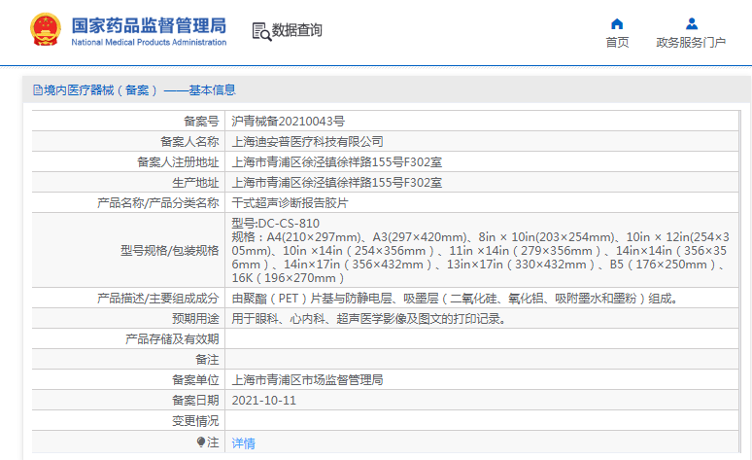Select the product description starting 由聚酯
The image size is (752, 460).
pos(455,299)
